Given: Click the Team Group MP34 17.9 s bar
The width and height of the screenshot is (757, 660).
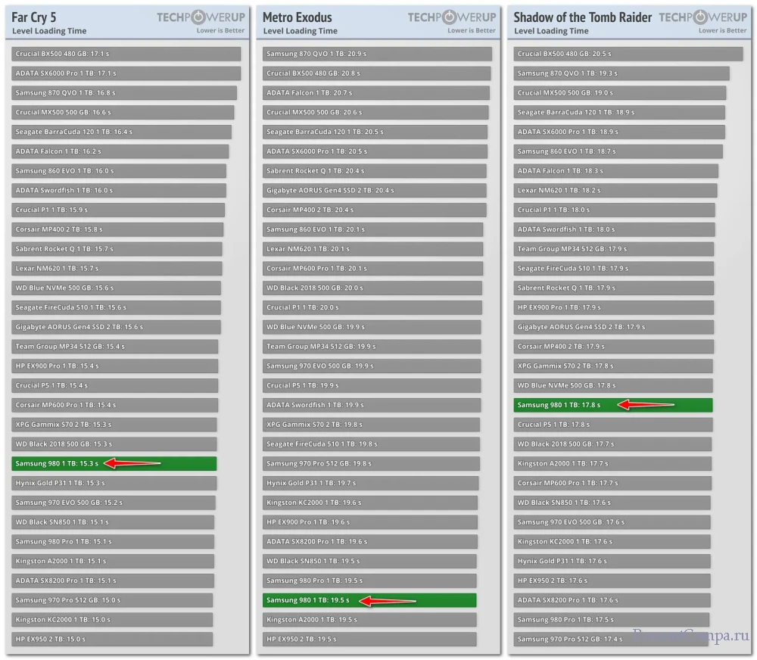Looking at the screenshot, I should click(614, 249).
